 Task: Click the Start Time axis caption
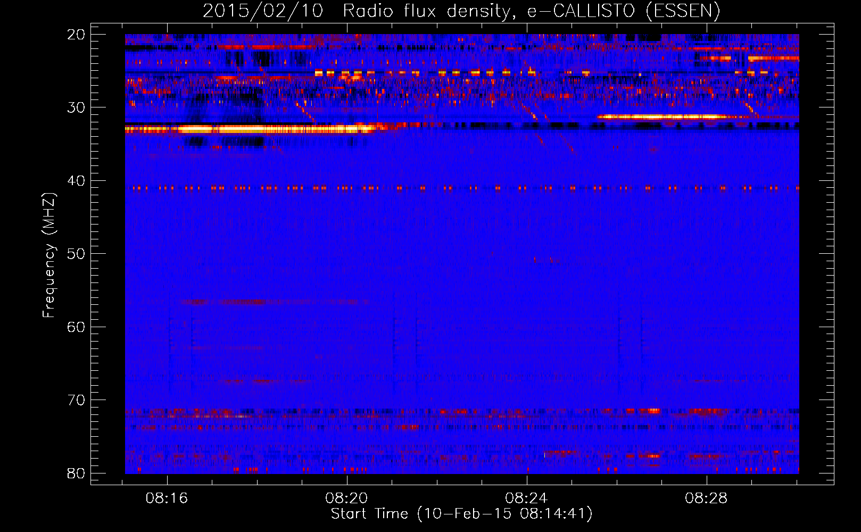[461, 514]
